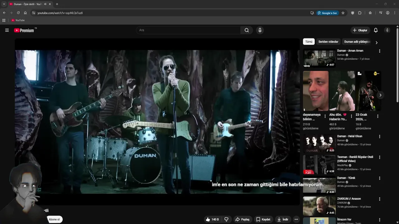Click Google'a Sor button

pos(327,13)
